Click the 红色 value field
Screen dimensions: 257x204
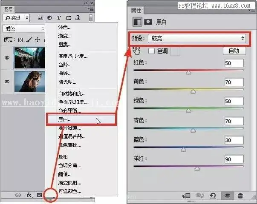(x=234, y=63)
